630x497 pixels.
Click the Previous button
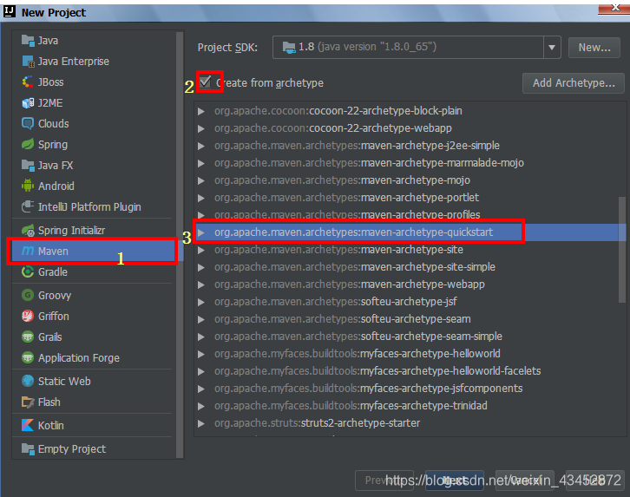[x=384, y=481]
